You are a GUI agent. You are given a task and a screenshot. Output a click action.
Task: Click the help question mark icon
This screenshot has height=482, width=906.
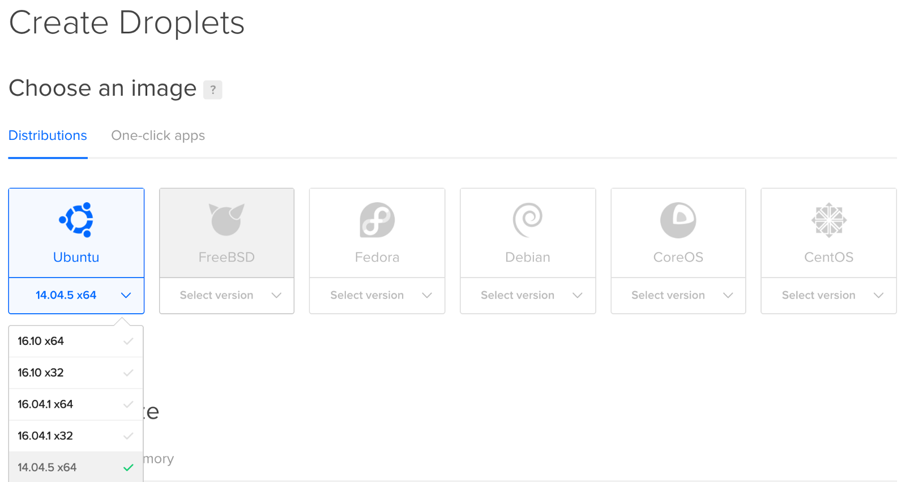213,89
